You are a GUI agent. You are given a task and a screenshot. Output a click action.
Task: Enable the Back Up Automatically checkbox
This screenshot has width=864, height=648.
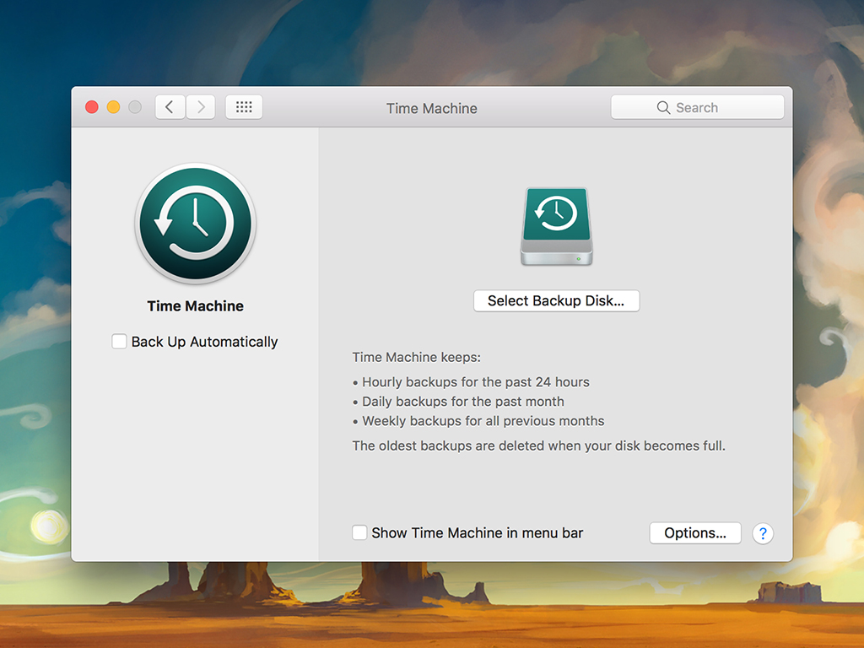click(x=120, y=342)
